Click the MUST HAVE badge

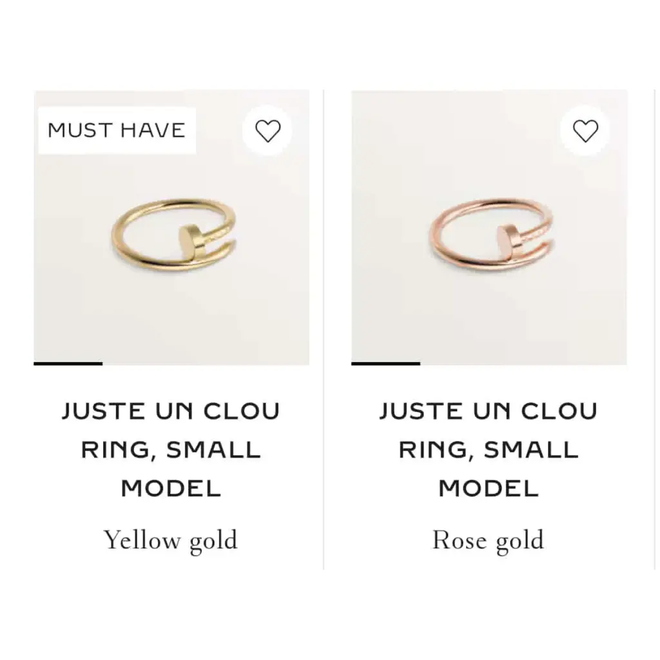pos(117,130)
